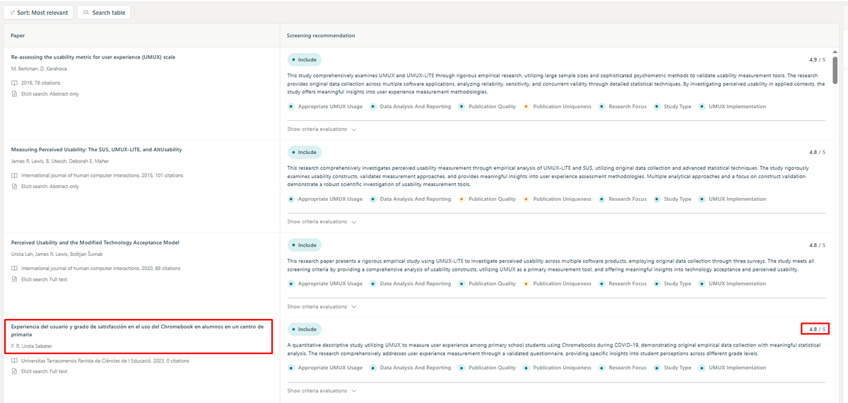Click the Data Analysis And Reporting criterion in the UMUX scale row
The height and width of the screenshot is (403, 848).
(411, 107)
